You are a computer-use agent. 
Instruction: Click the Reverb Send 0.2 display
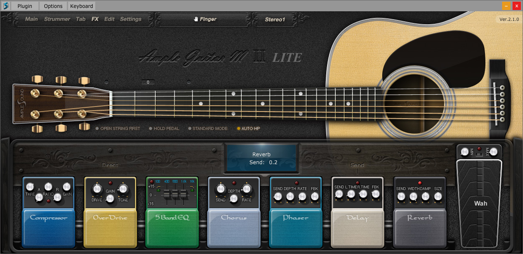(262, 158)
